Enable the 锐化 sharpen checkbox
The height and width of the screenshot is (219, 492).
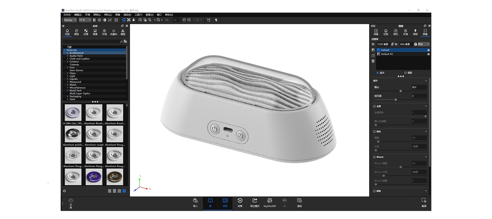pos(374,132)
